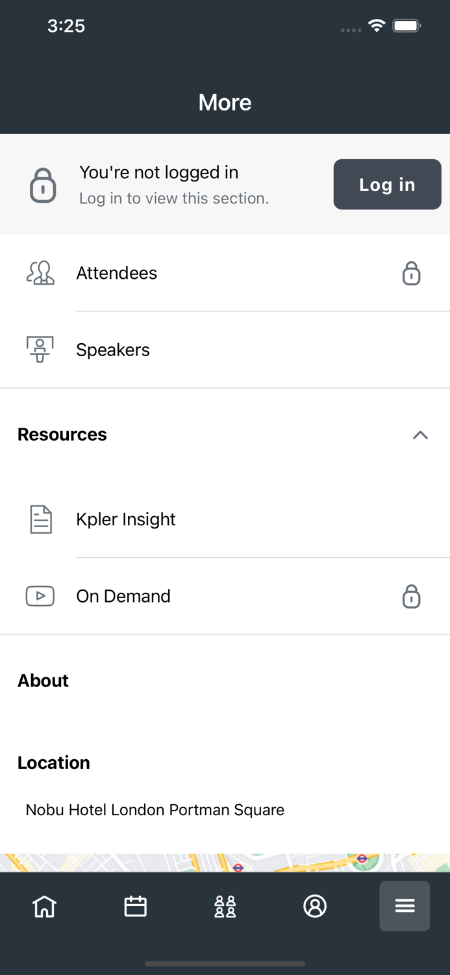Screen dimensions: 450x975
Task: Tap the Kpler Insight document icon
Action: pos(40,519)
